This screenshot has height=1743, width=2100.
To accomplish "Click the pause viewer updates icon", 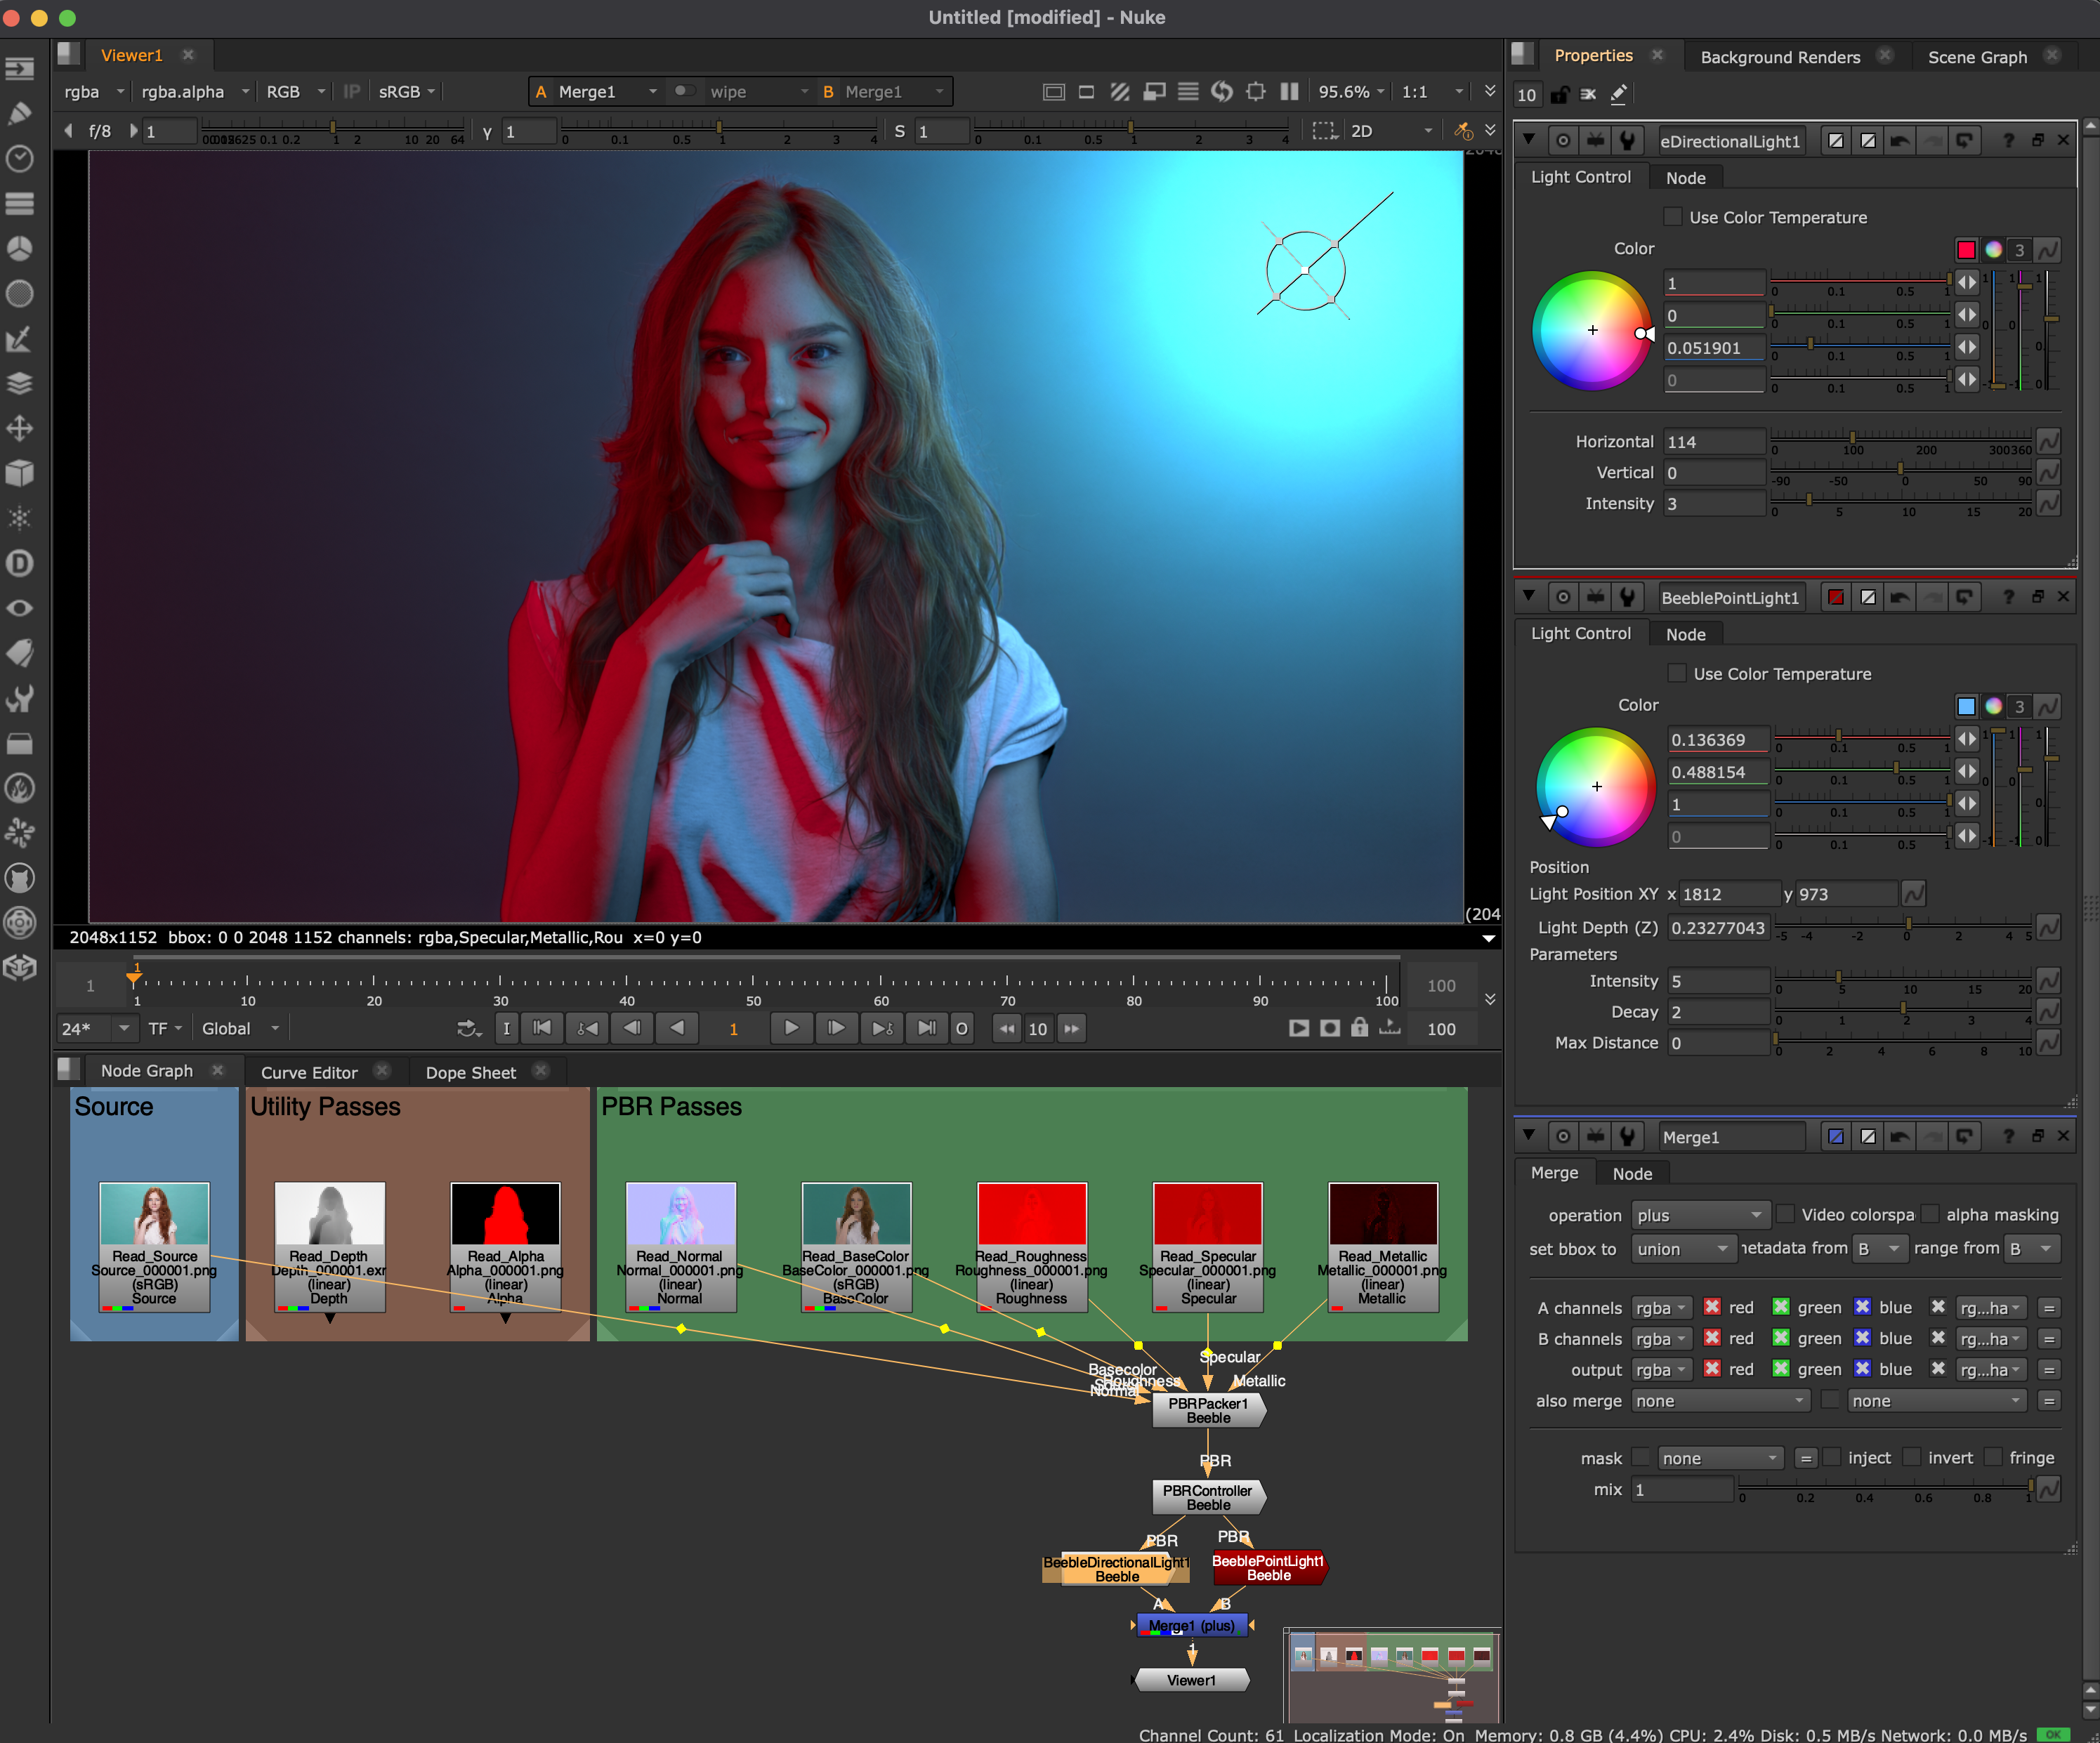I will (x=1290, y=92).
